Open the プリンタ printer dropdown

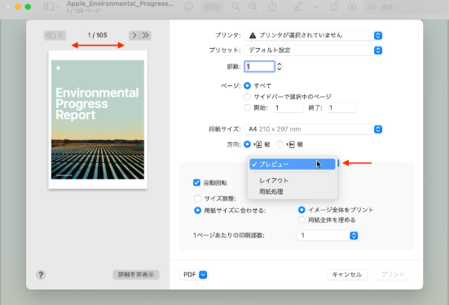point(314,35)
